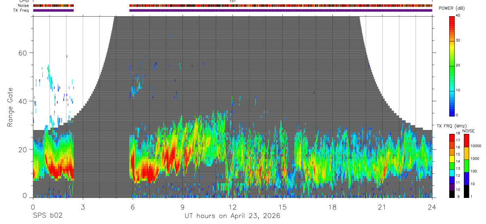Click the 151 CPID value
The height and width of the screenshot is (224, 486).
233,1
